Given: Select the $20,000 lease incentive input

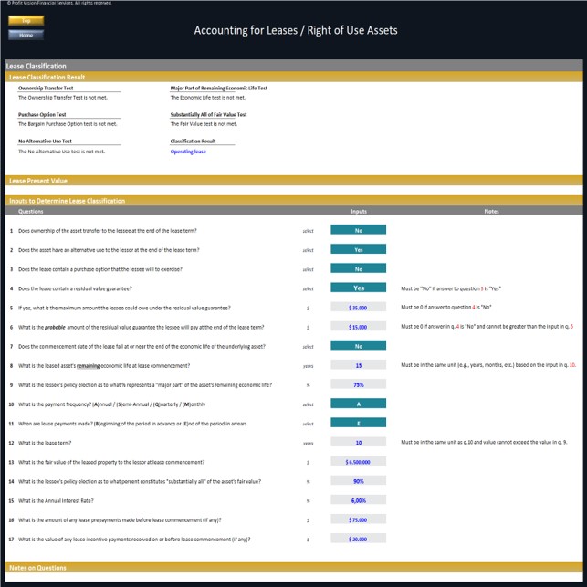Looking at the screenshot, I should pos(358,539).
